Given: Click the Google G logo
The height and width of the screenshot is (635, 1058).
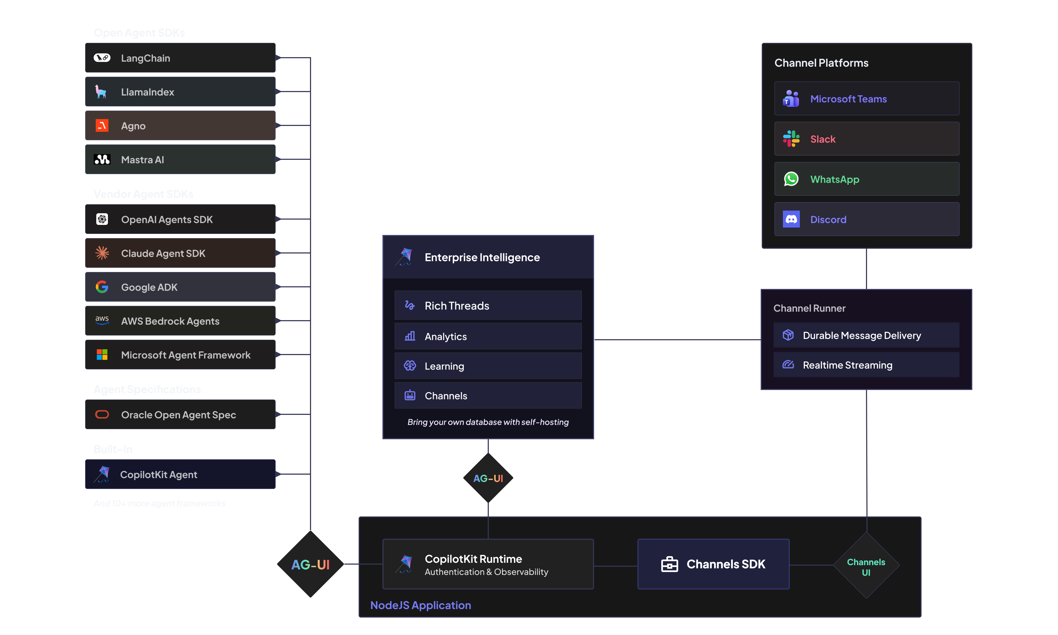Looking at the screenshot, I should [102, 287].
